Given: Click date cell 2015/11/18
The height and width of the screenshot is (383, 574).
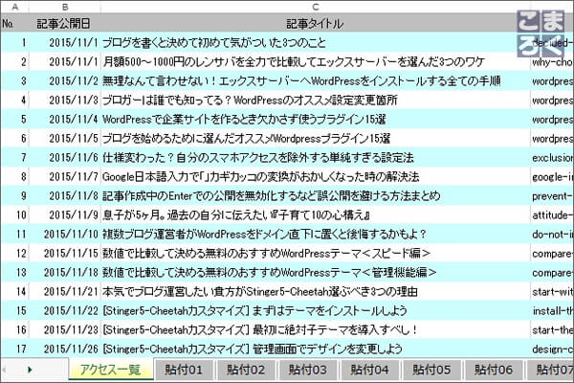Looking at the screenshot, I should pyautogui.click(x=65, y=272).
